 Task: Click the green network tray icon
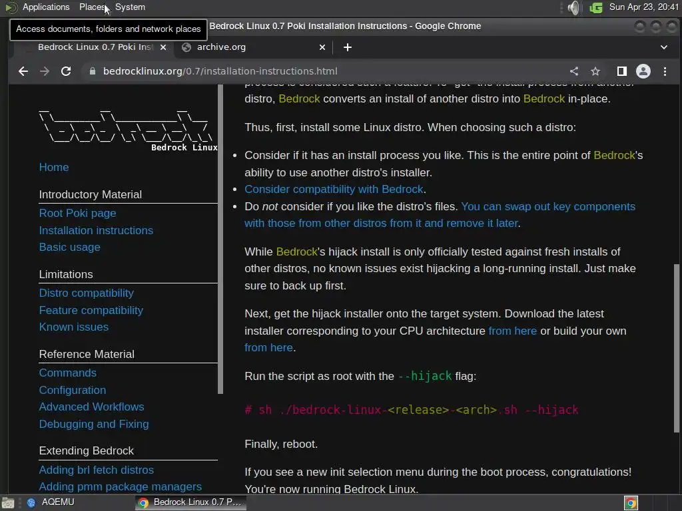click(x=596, y=7)
